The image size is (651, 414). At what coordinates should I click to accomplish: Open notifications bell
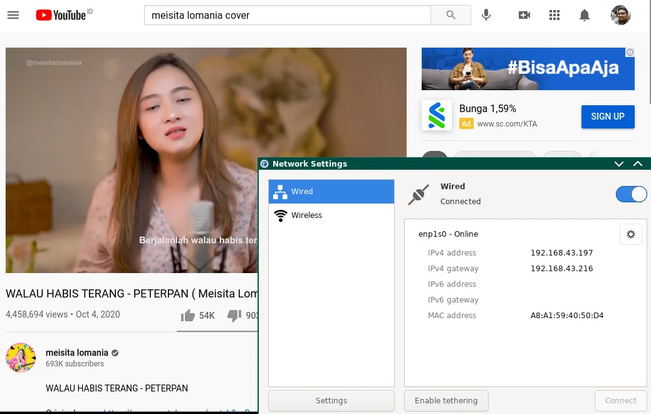tap(584, 16)
